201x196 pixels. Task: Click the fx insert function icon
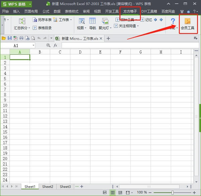pyautogui.click(x=56, y=45)
